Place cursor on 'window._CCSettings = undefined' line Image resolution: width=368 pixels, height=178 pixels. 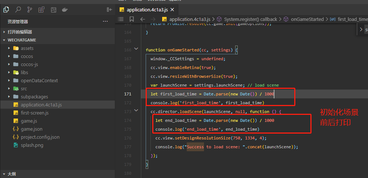click(x=188, y=59)
